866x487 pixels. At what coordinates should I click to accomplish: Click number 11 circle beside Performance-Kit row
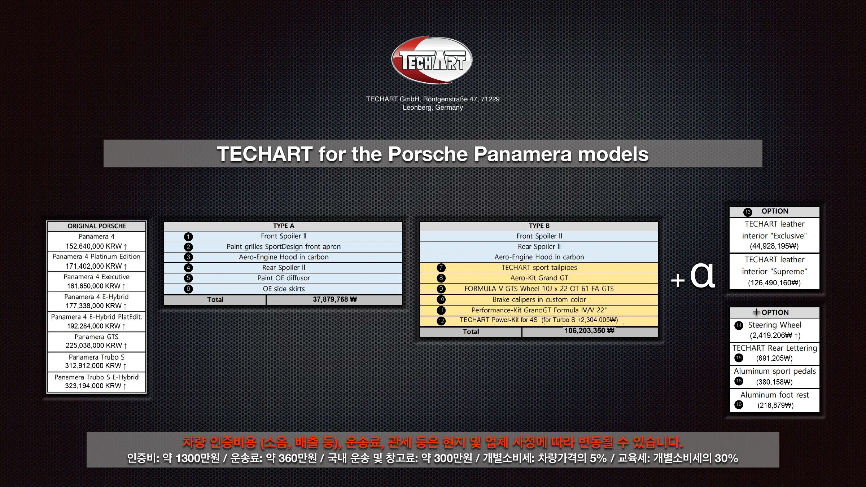(x=441, y=310)
